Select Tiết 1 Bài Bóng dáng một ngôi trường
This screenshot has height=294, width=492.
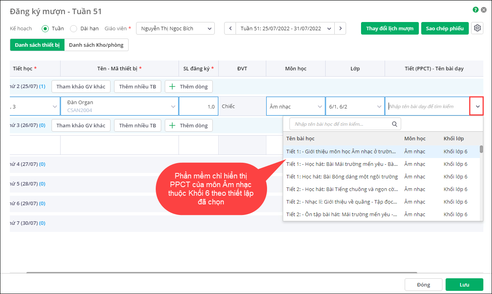point(381,177)
